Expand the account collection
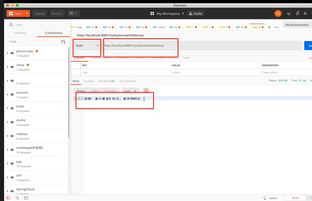Screen dimensions: 312x201 [8, 94]
